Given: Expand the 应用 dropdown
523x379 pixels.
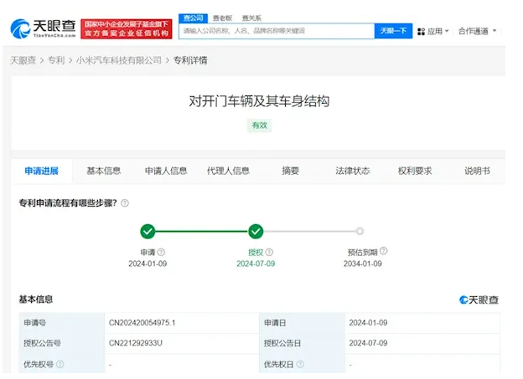Looking at the screenshot, I should coord(438,31).
